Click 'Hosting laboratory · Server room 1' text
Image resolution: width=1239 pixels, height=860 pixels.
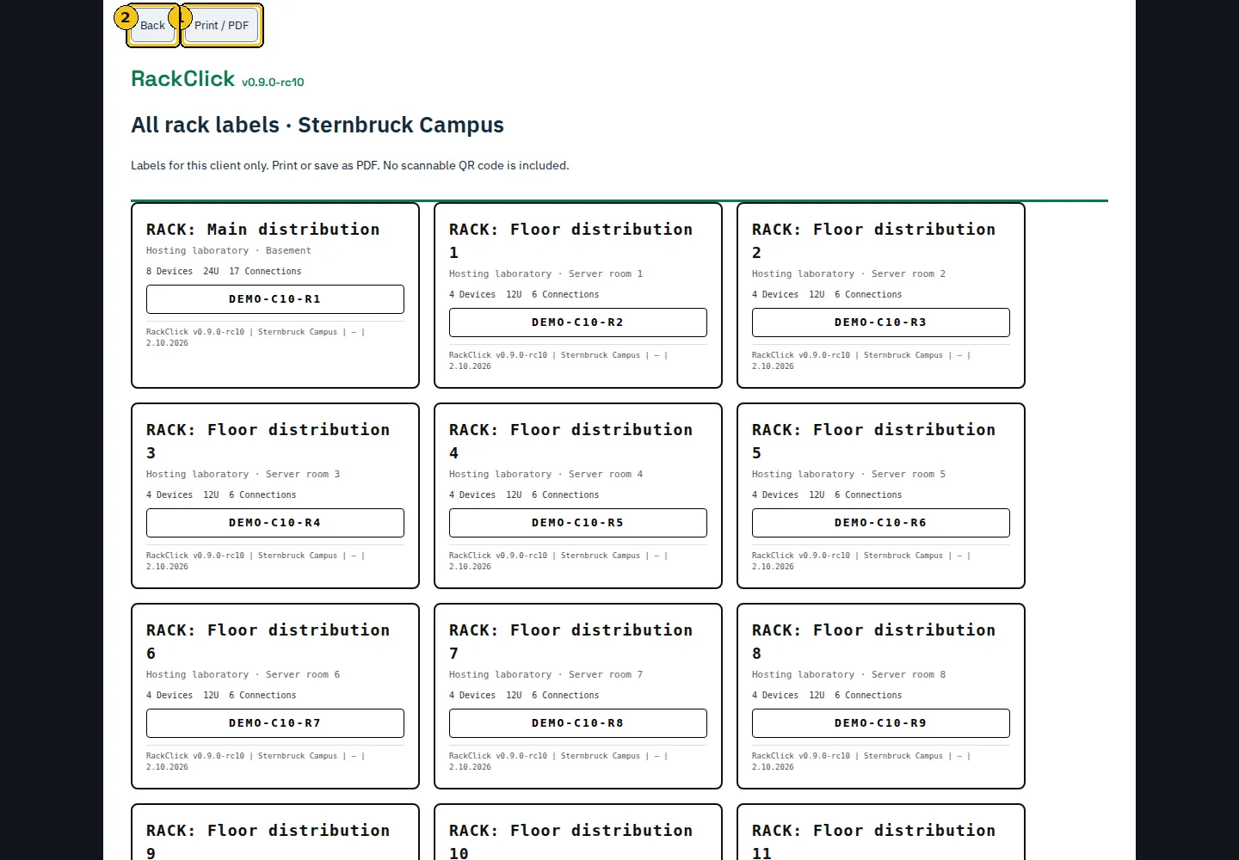546,274
